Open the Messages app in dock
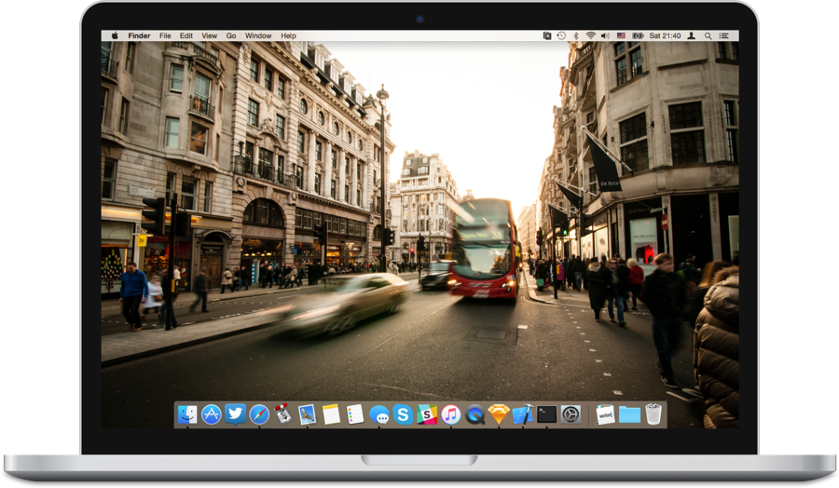This screenshot has width=839, height=488. 378,415
